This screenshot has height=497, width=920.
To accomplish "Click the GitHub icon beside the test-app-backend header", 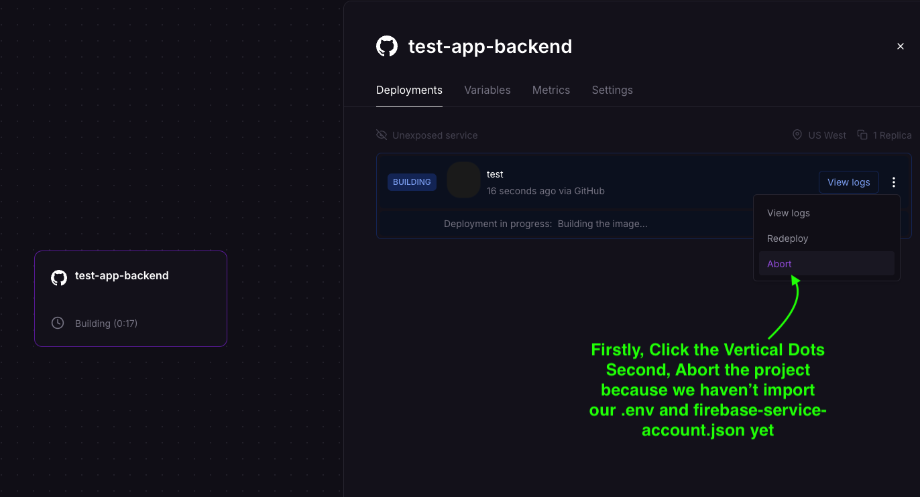I will click(x=387, y=46).
